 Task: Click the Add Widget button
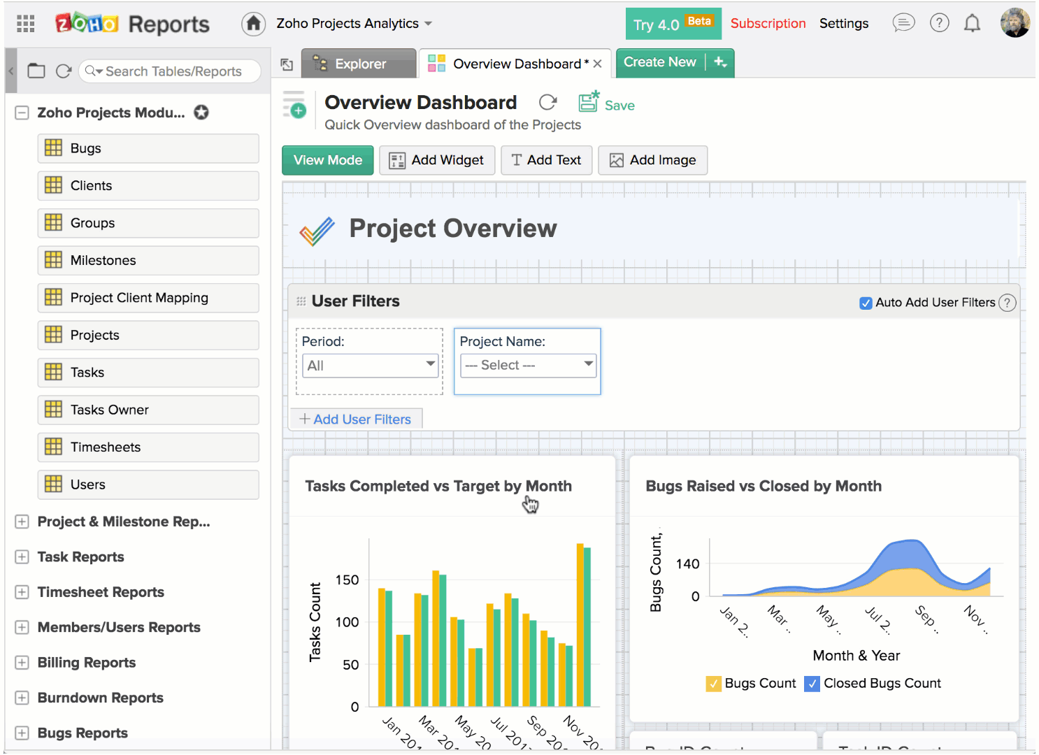point(437,160)
